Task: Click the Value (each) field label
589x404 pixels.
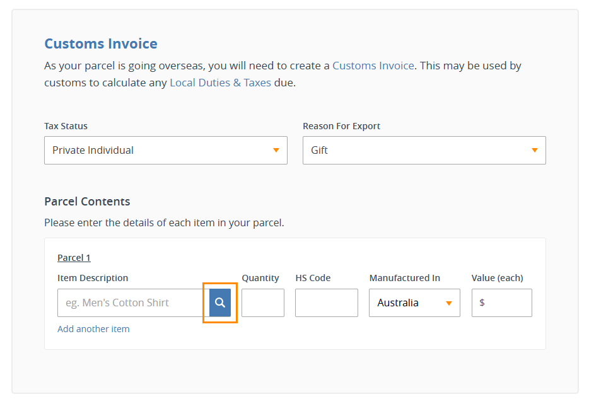Action: pyautogui.click(x=497, y=278)
